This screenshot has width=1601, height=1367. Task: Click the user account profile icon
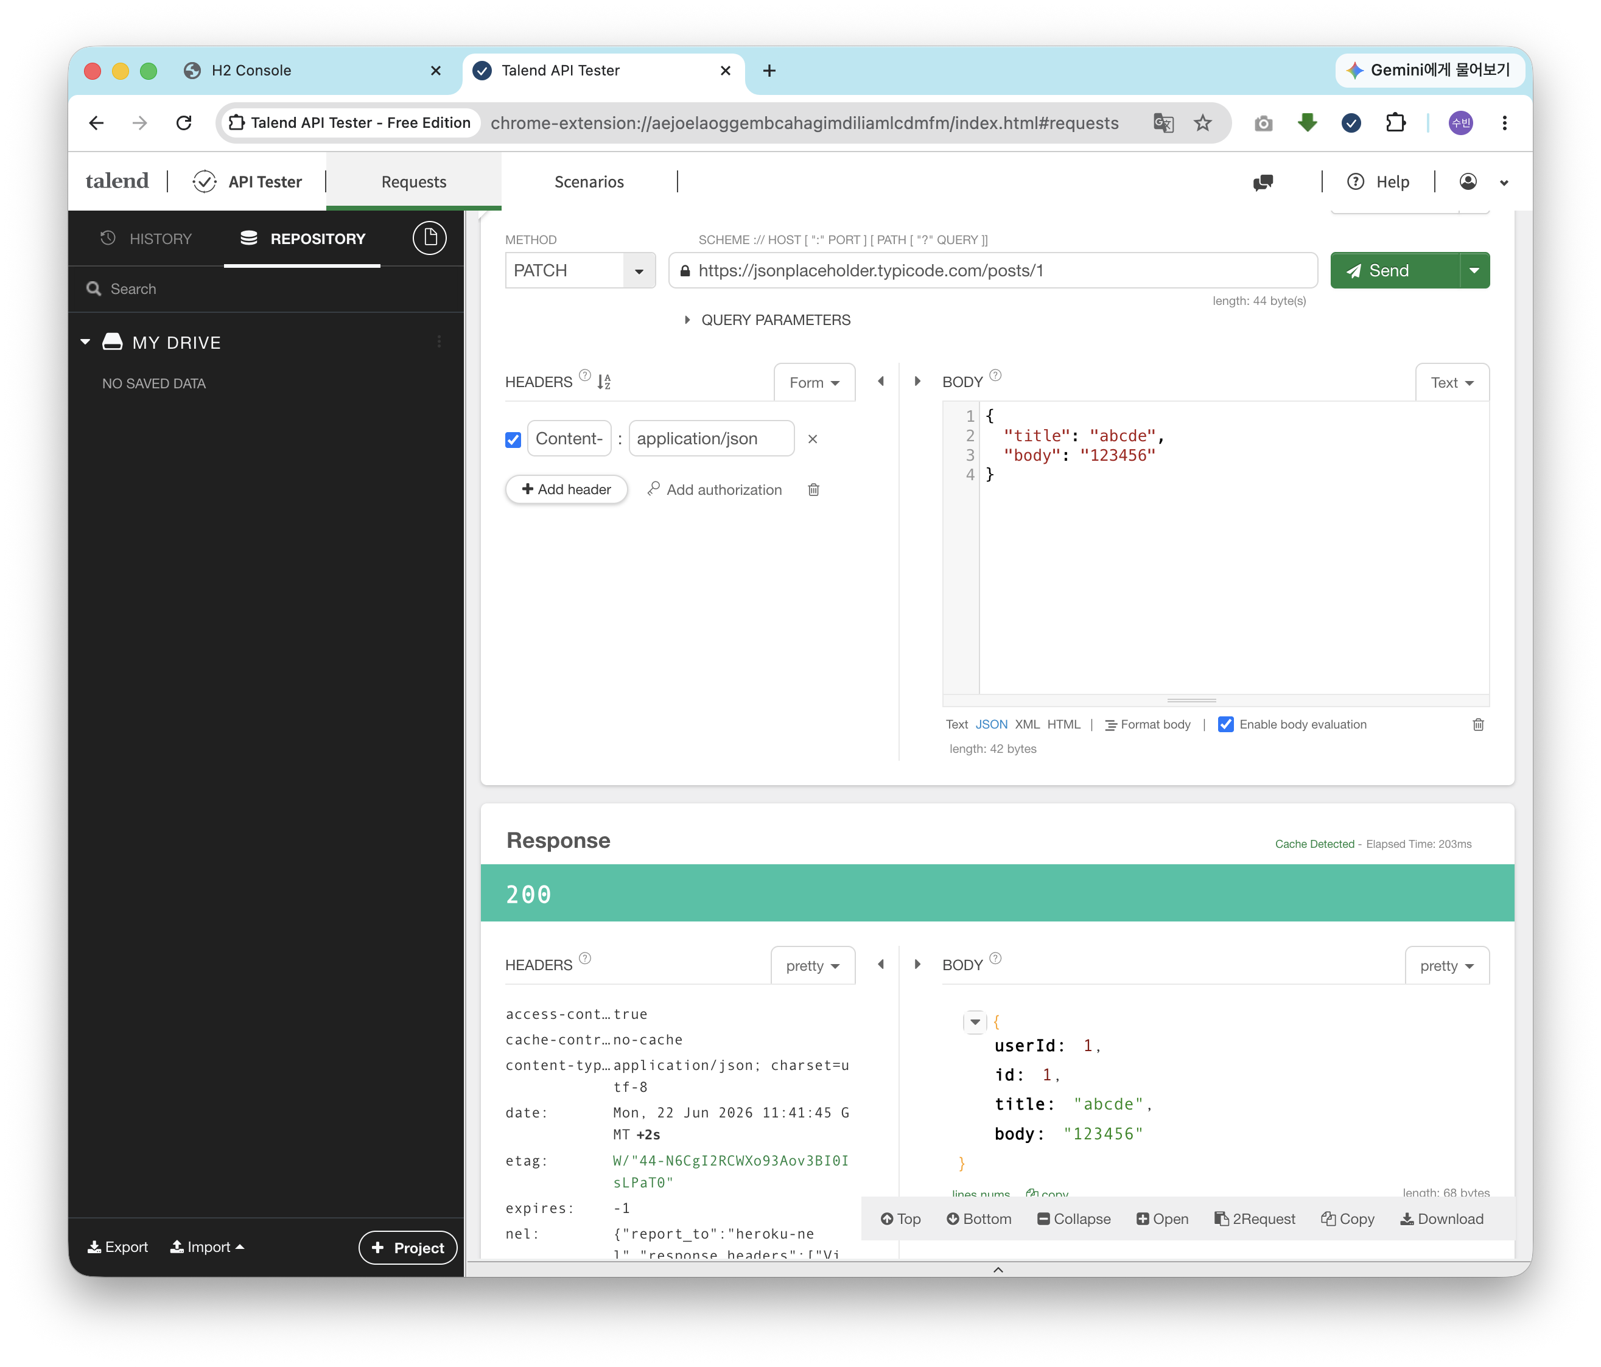[x=1468, y=181]
